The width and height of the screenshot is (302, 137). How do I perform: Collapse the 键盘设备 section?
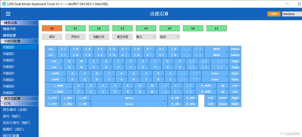pyautogui.click(x=2, y=23)
